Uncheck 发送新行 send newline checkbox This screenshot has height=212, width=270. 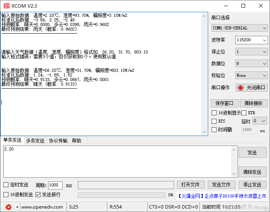point(38,194)
